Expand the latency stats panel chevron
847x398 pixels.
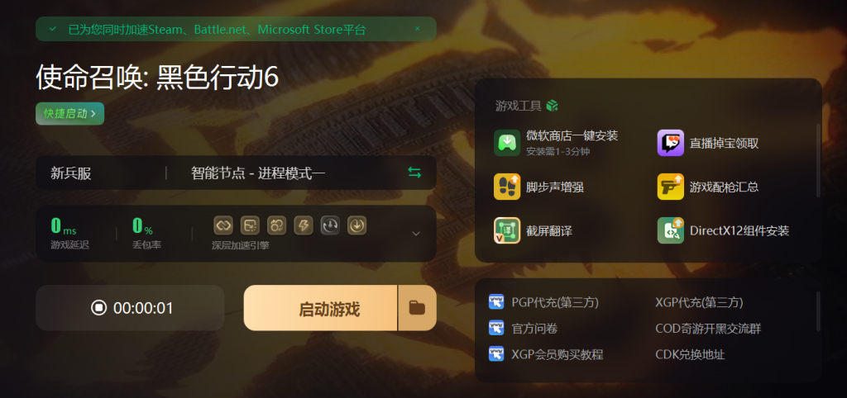point(416,234)
